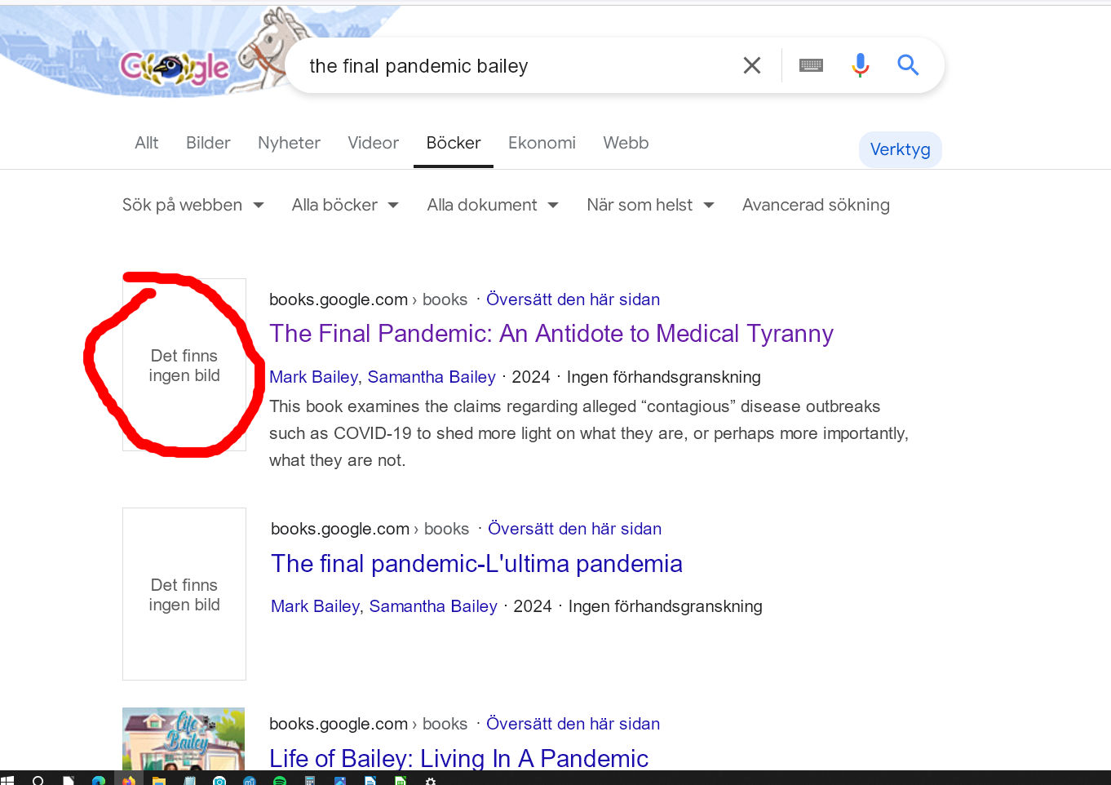1111x785 pixels.
Task: Click Översätt den här sidan for first result
Action: 573,299
